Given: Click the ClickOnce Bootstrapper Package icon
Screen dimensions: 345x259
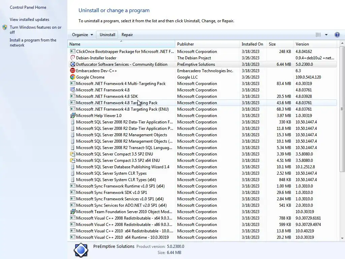Looking at the screenshot, I should click(x=73, y=51).
